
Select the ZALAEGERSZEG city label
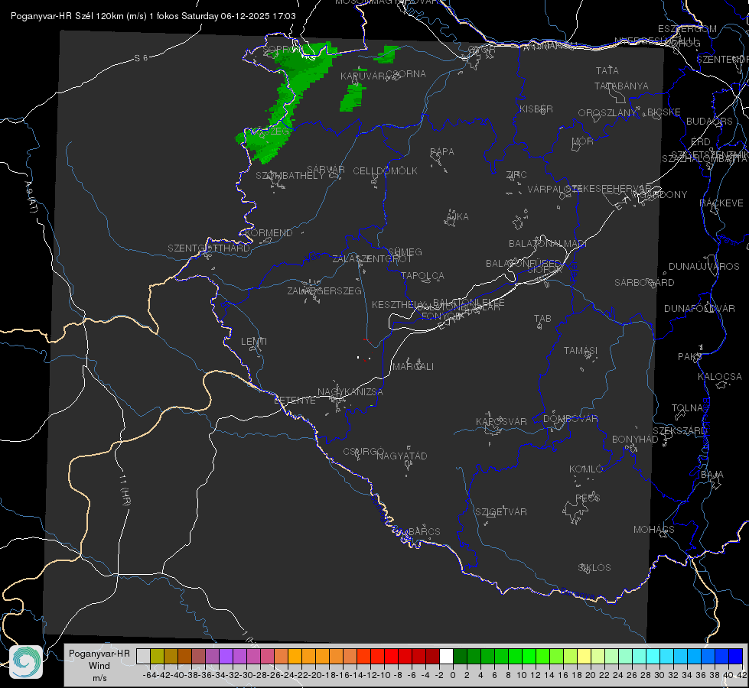(x=324, y=290)
